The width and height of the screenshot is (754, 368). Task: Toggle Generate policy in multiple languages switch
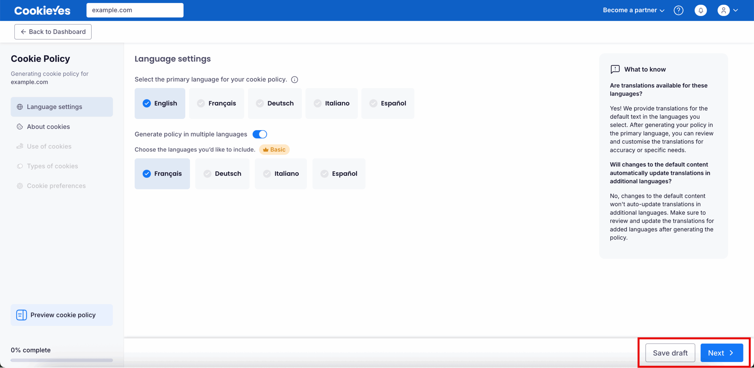click(259, 134)
